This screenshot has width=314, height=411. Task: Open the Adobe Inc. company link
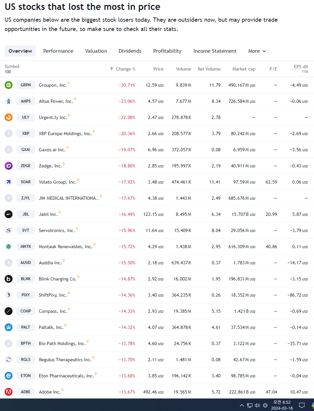(50, 392)
